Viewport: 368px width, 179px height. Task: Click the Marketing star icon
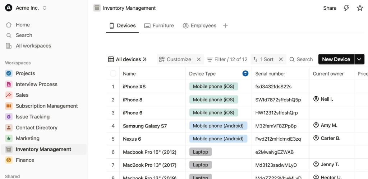click(9, 138)
